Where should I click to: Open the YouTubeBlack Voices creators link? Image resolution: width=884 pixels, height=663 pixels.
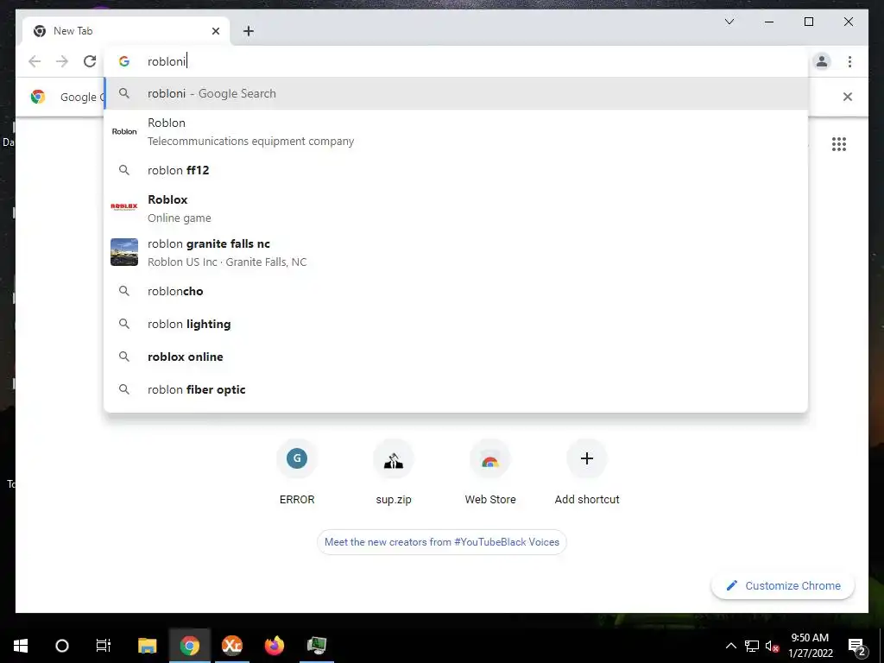pos(442,542)
